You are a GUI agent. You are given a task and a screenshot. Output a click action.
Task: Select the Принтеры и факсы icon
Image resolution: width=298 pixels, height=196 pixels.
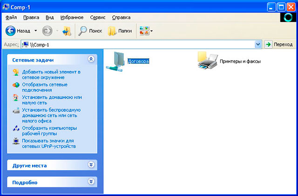[208, 61]
